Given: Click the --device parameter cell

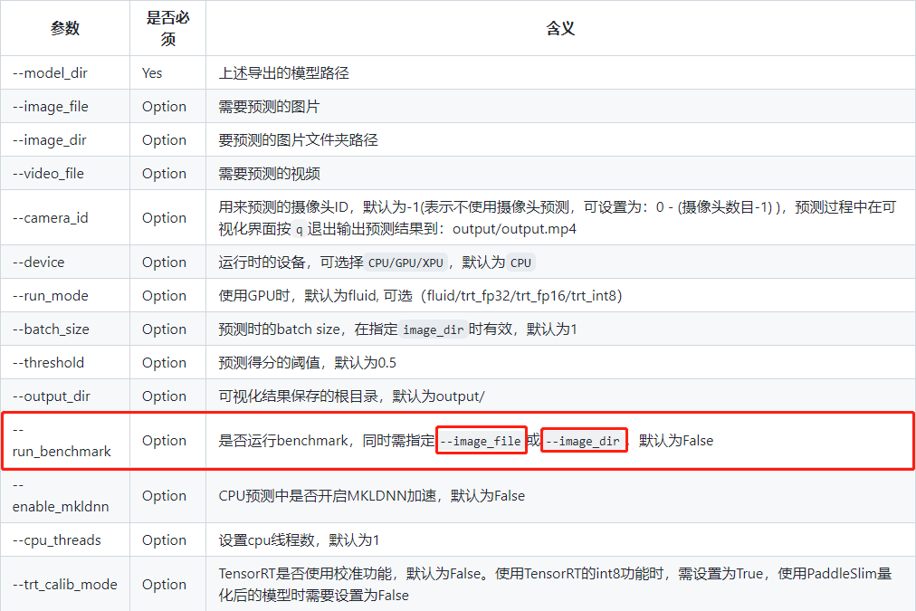Looking at the screenshot, I should pyautogui.click(x=44, y=262).
